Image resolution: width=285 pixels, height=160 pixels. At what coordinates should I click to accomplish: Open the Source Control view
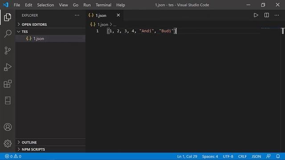point(8,51)
